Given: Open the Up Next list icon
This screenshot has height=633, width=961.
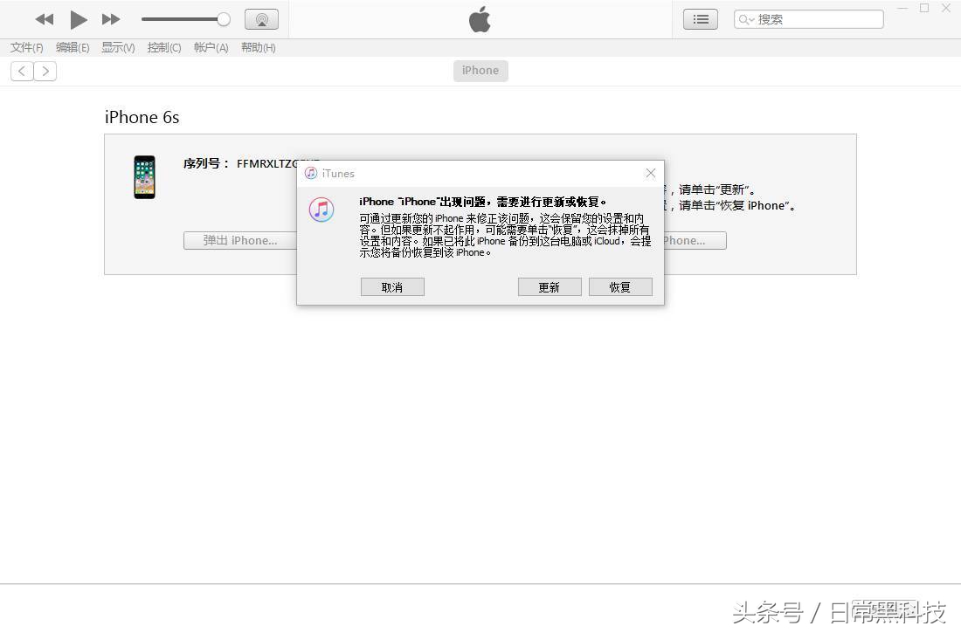Looking at the screenshot, I should click(x=700, y=18).
